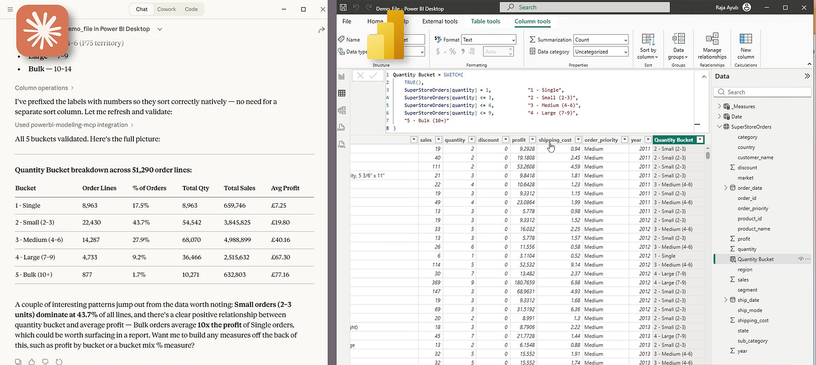Give thumbs up to the chat response
The width and height of the screenshot is (816, 365).
tap(32, 362)
